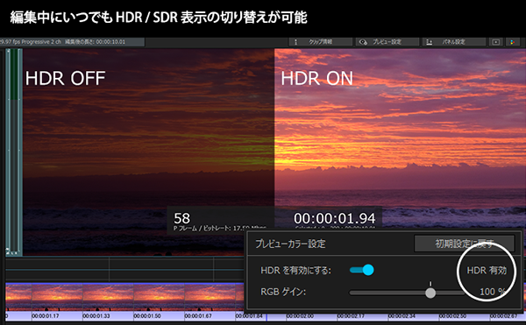Viewport: 526px width, 325px height.
Task: Open the パネル設定 panel settings button
Action: [453, 42]
